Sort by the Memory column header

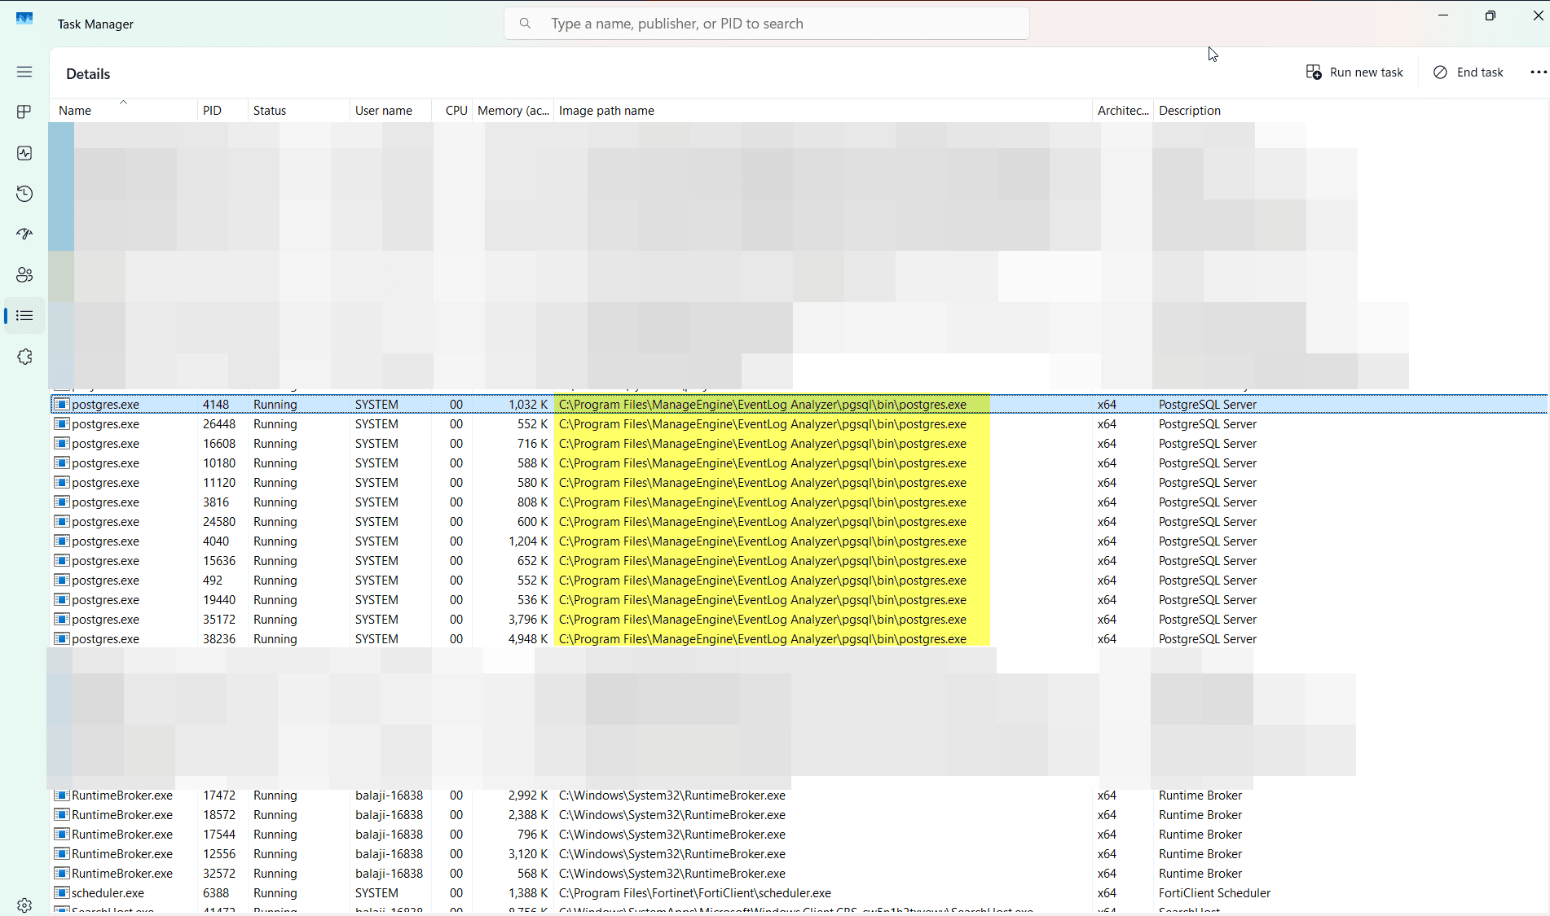tap(513, 111)
